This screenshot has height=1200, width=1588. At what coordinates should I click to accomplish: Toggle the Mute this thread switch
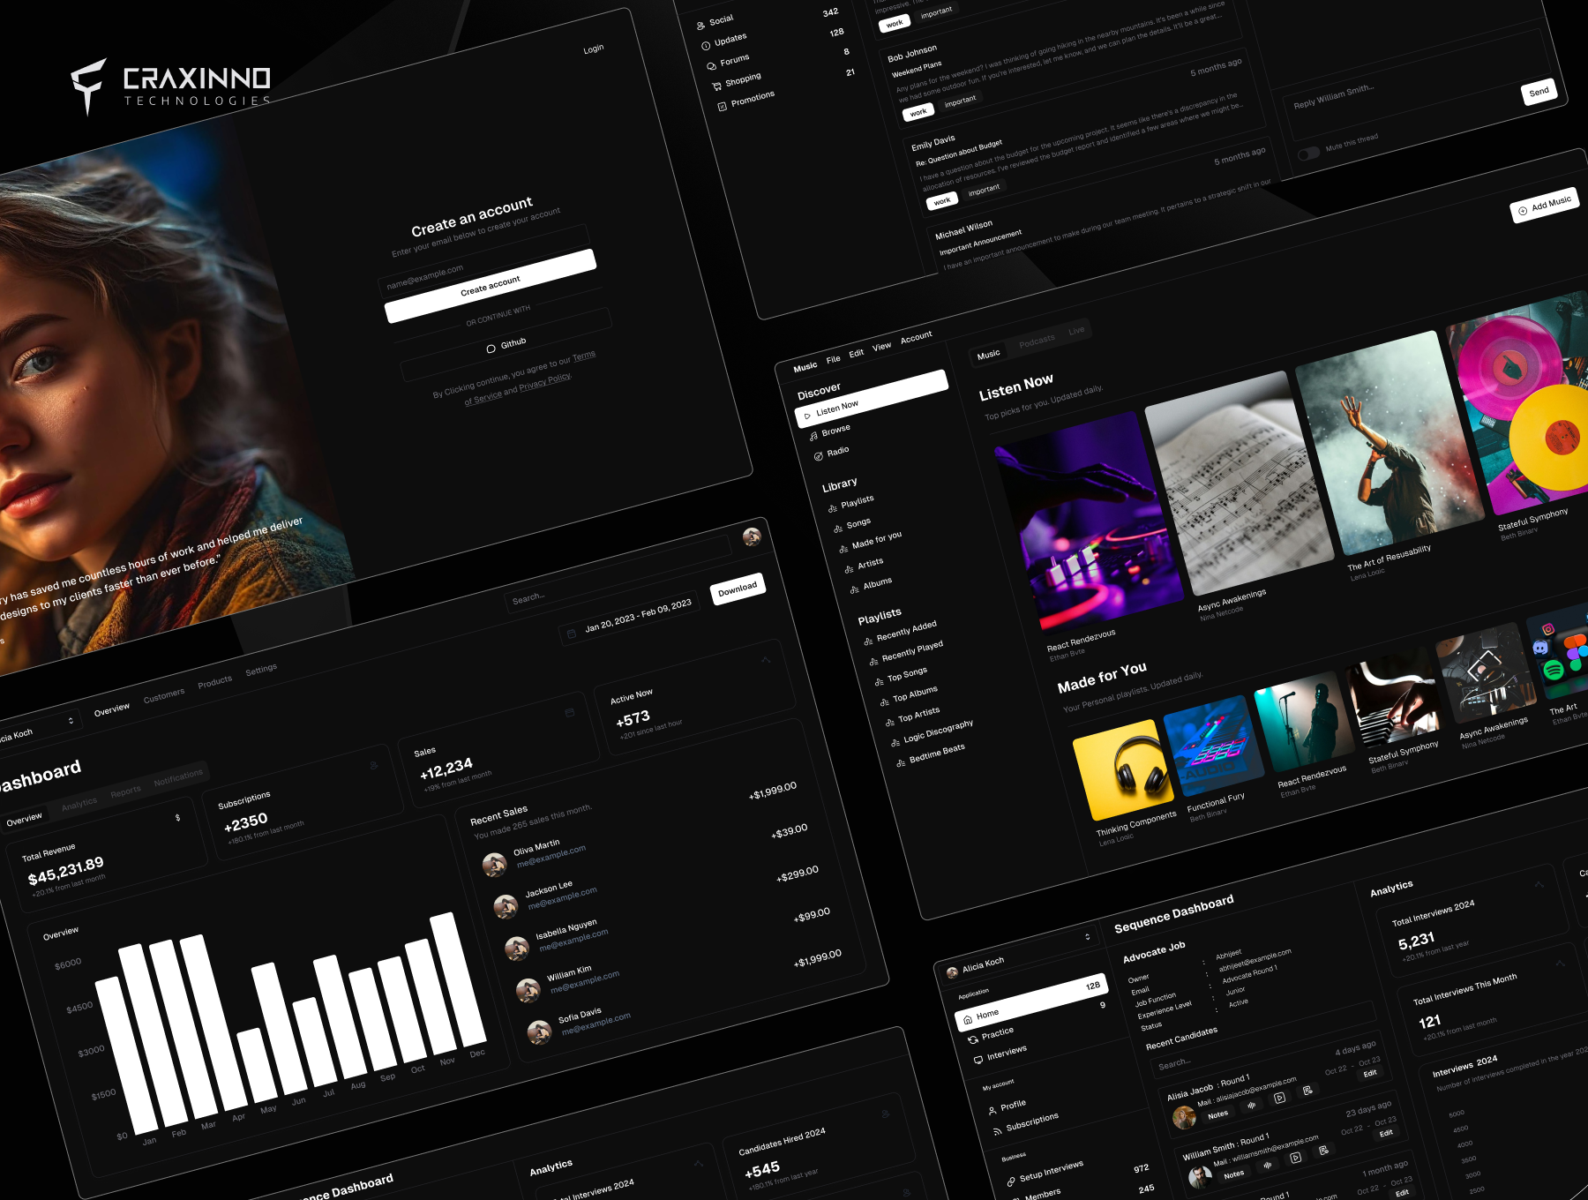1309,154
